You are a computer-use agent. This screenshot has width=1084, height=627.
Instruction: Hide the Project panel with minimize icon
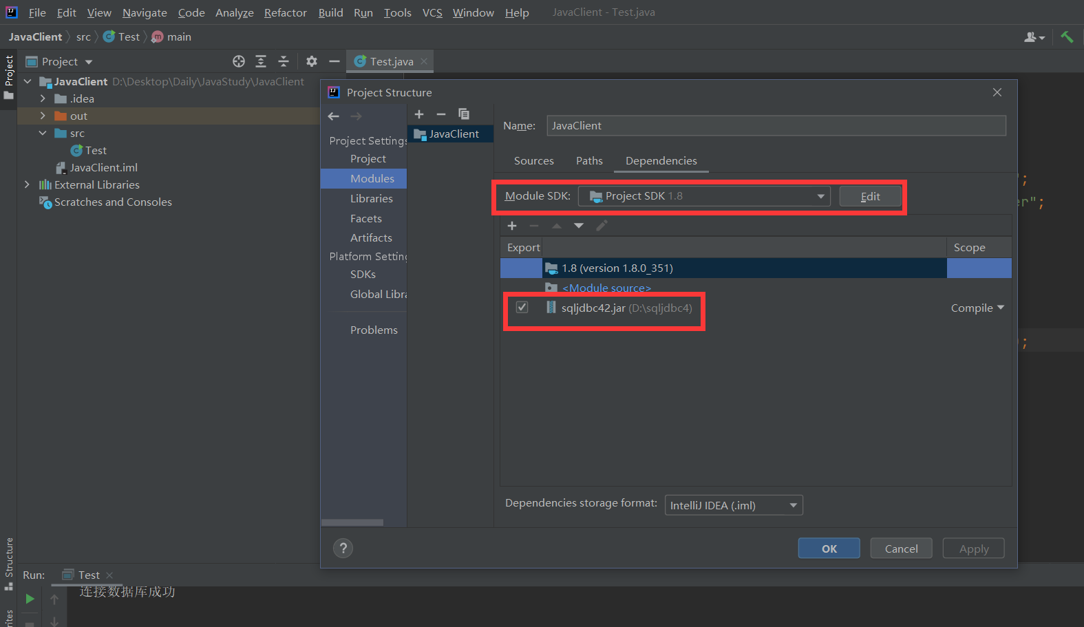[x=334, y=61]
